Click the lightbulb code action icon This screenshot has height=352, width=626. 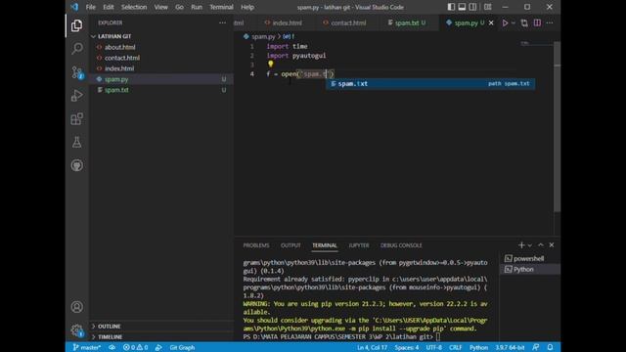pos(271,64)
